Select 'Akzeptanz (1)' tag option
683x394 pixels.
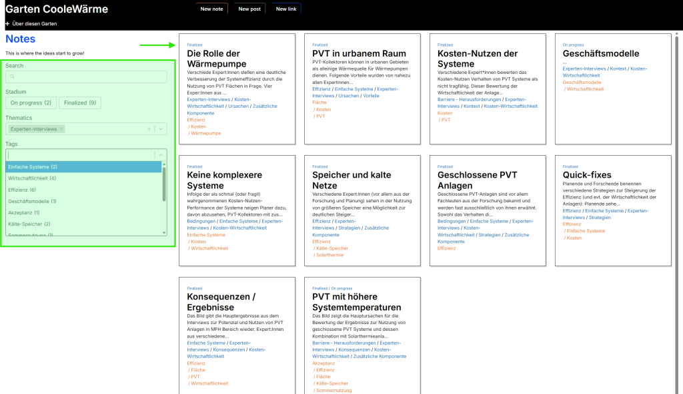click(x=83, y=213)
